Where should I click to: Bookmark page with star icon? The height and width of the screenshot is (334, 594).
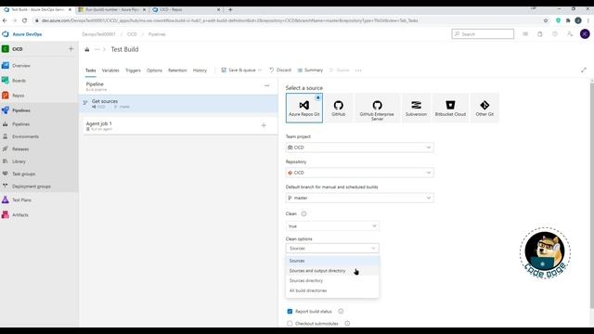546,20
